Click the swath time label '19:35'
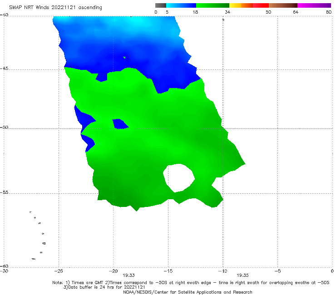Image resolution: width=336 pixels, height=295 pixels. pos(242,275)
